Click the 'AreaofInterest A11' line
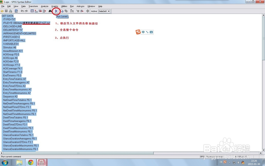Viewport: 265px width, 166px height. click(13, 51)
